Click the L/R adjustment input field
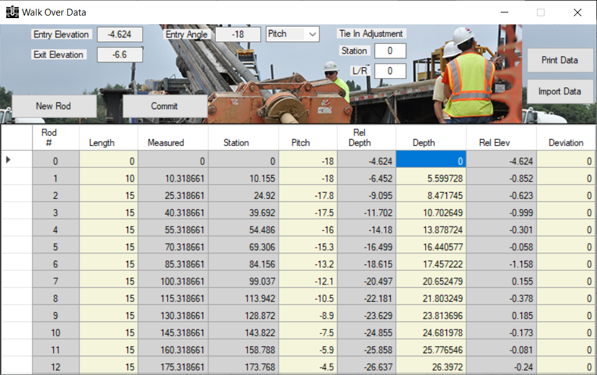 390,71
